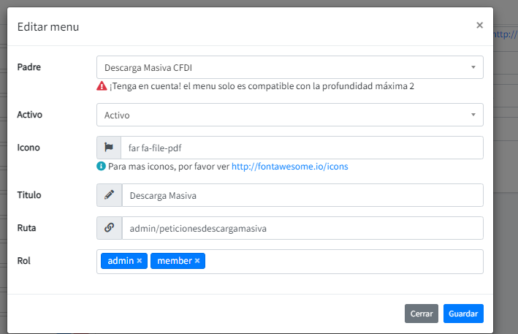Click the caret arrow in Padre selector
Viewport: 518px width, 334px height.
click(x=473, y=67)
